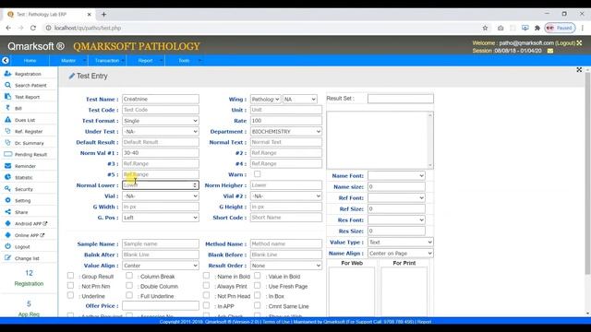591x332 pixels.
Task: Open the Change list edit icon
Action: click(x=7, y=258)
